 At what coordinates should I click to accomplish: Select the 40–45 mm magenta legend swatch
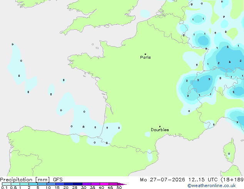click(x=104, y=184)
